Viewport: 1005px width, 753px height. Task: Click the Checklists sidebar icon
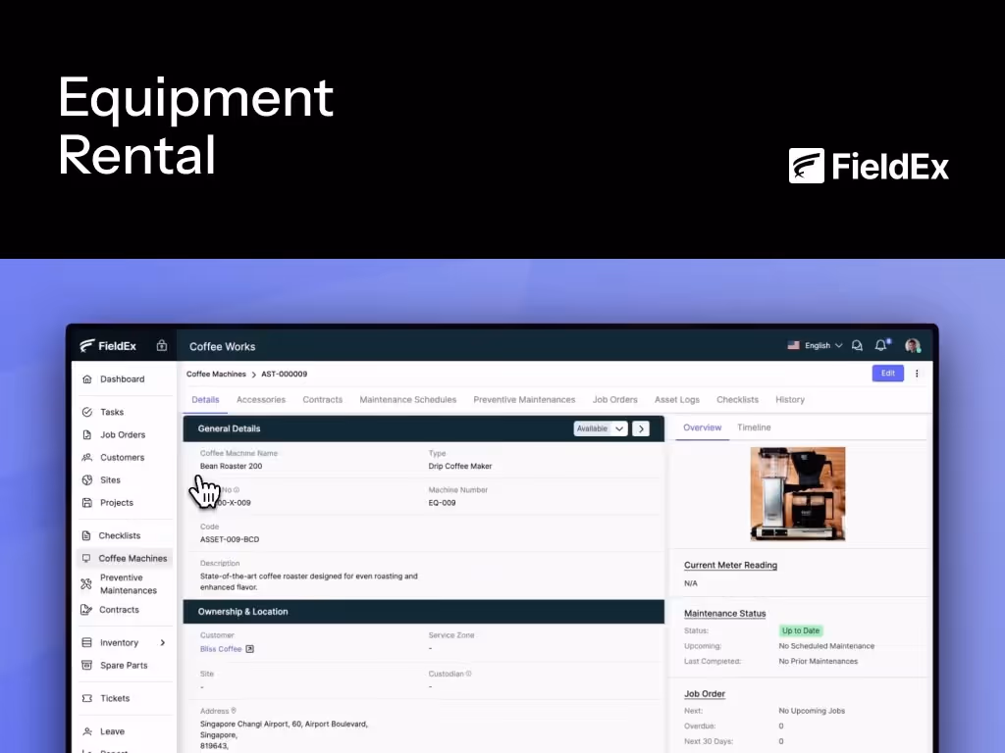point(86,535)
